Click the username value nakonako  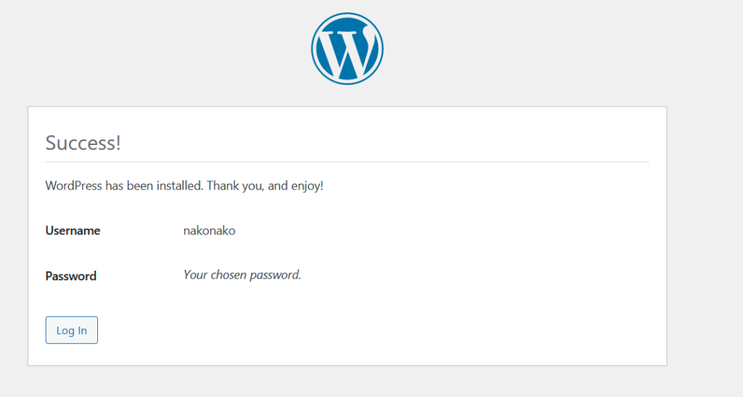pos(209,231)
